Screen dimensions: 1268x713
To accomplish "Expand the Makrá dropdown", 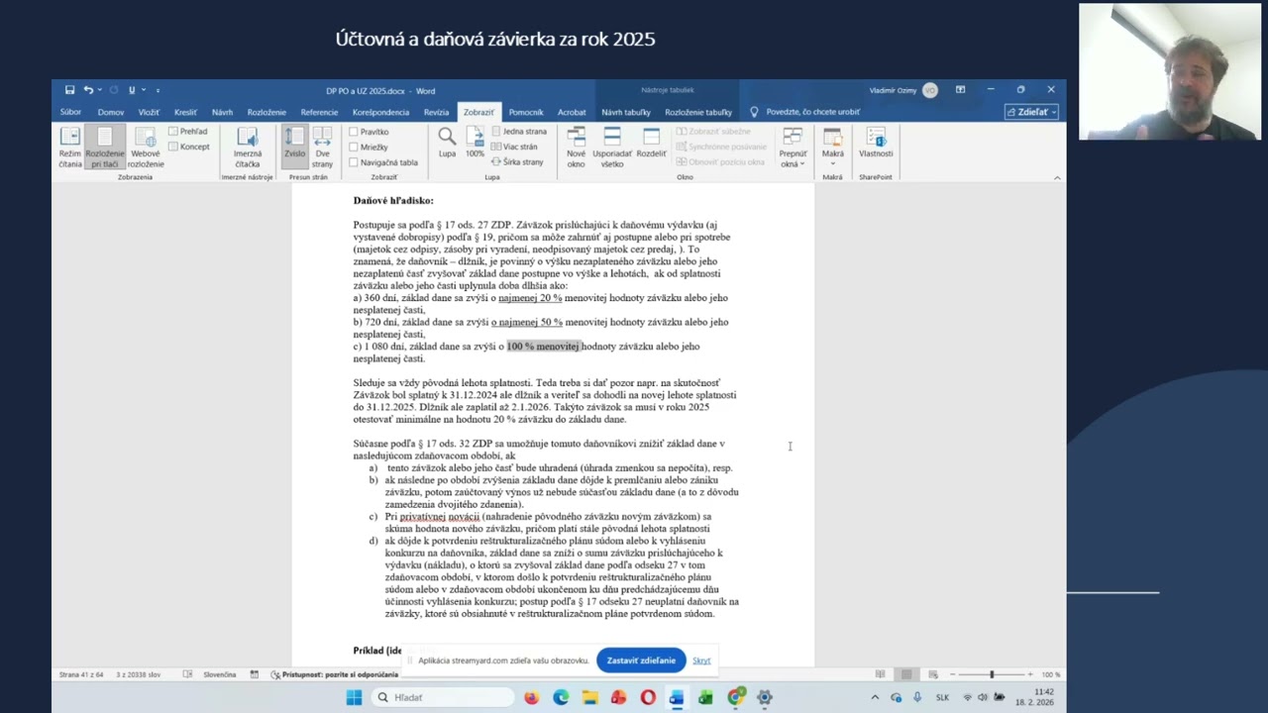I will 832,148.
